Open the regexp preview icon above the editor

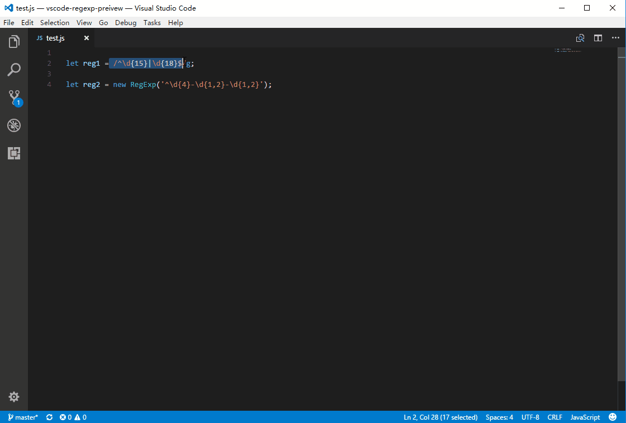point(580,38)
